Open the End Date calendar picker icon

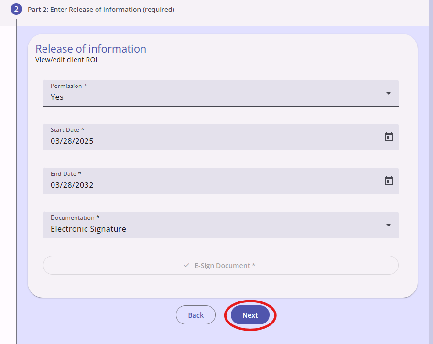pyautogui.click(x=389, y=181)
